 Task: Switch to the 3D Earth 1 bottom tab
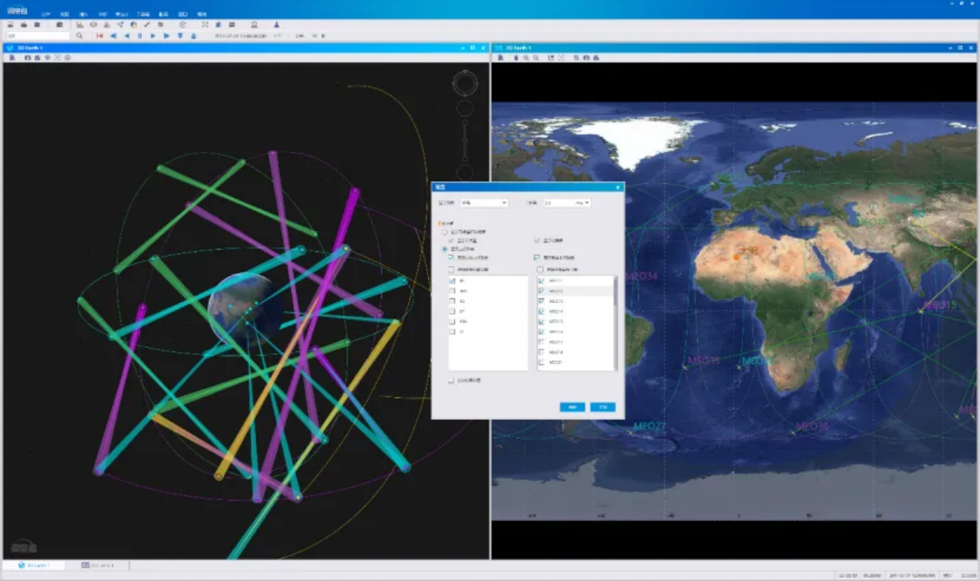(x=34, y=565)
